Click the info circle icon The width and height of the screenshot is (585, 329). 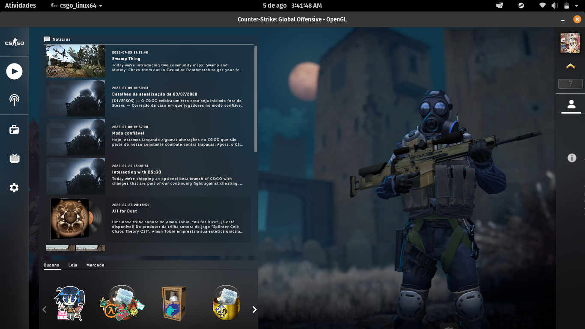tap(572, 158)
